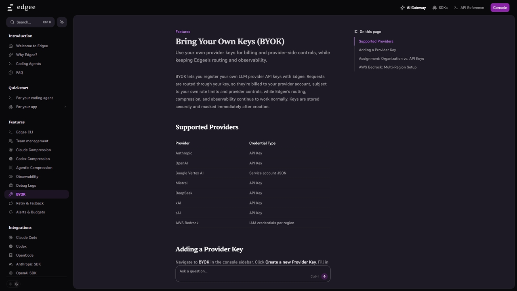Click the Alerts & Budgets icon
The width and height of the screenshot is (517, 291).
point(11,212)
